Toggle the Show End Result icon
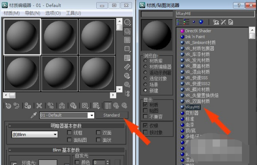 tap(108, 105)
